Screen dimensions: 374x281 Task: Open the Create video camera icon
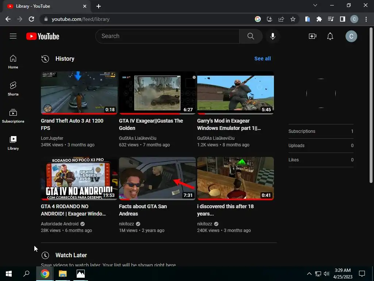(313, 36)
